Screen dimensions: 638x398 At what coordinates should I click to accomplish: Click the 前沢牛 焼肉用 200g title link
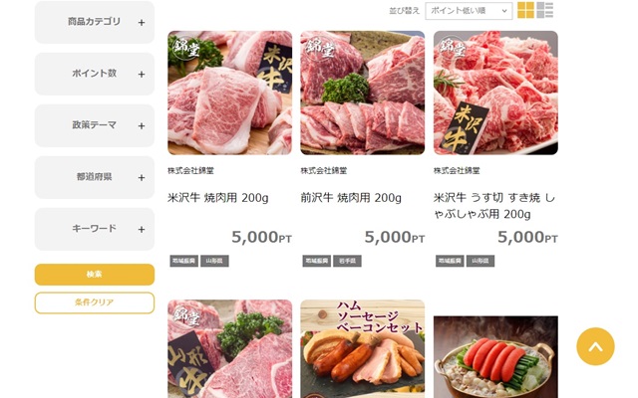[x=351, y=198]
